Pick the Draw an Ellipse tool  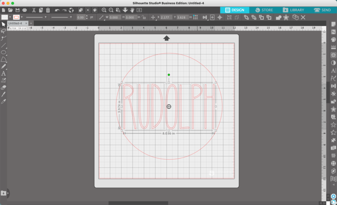click(3, 52)
